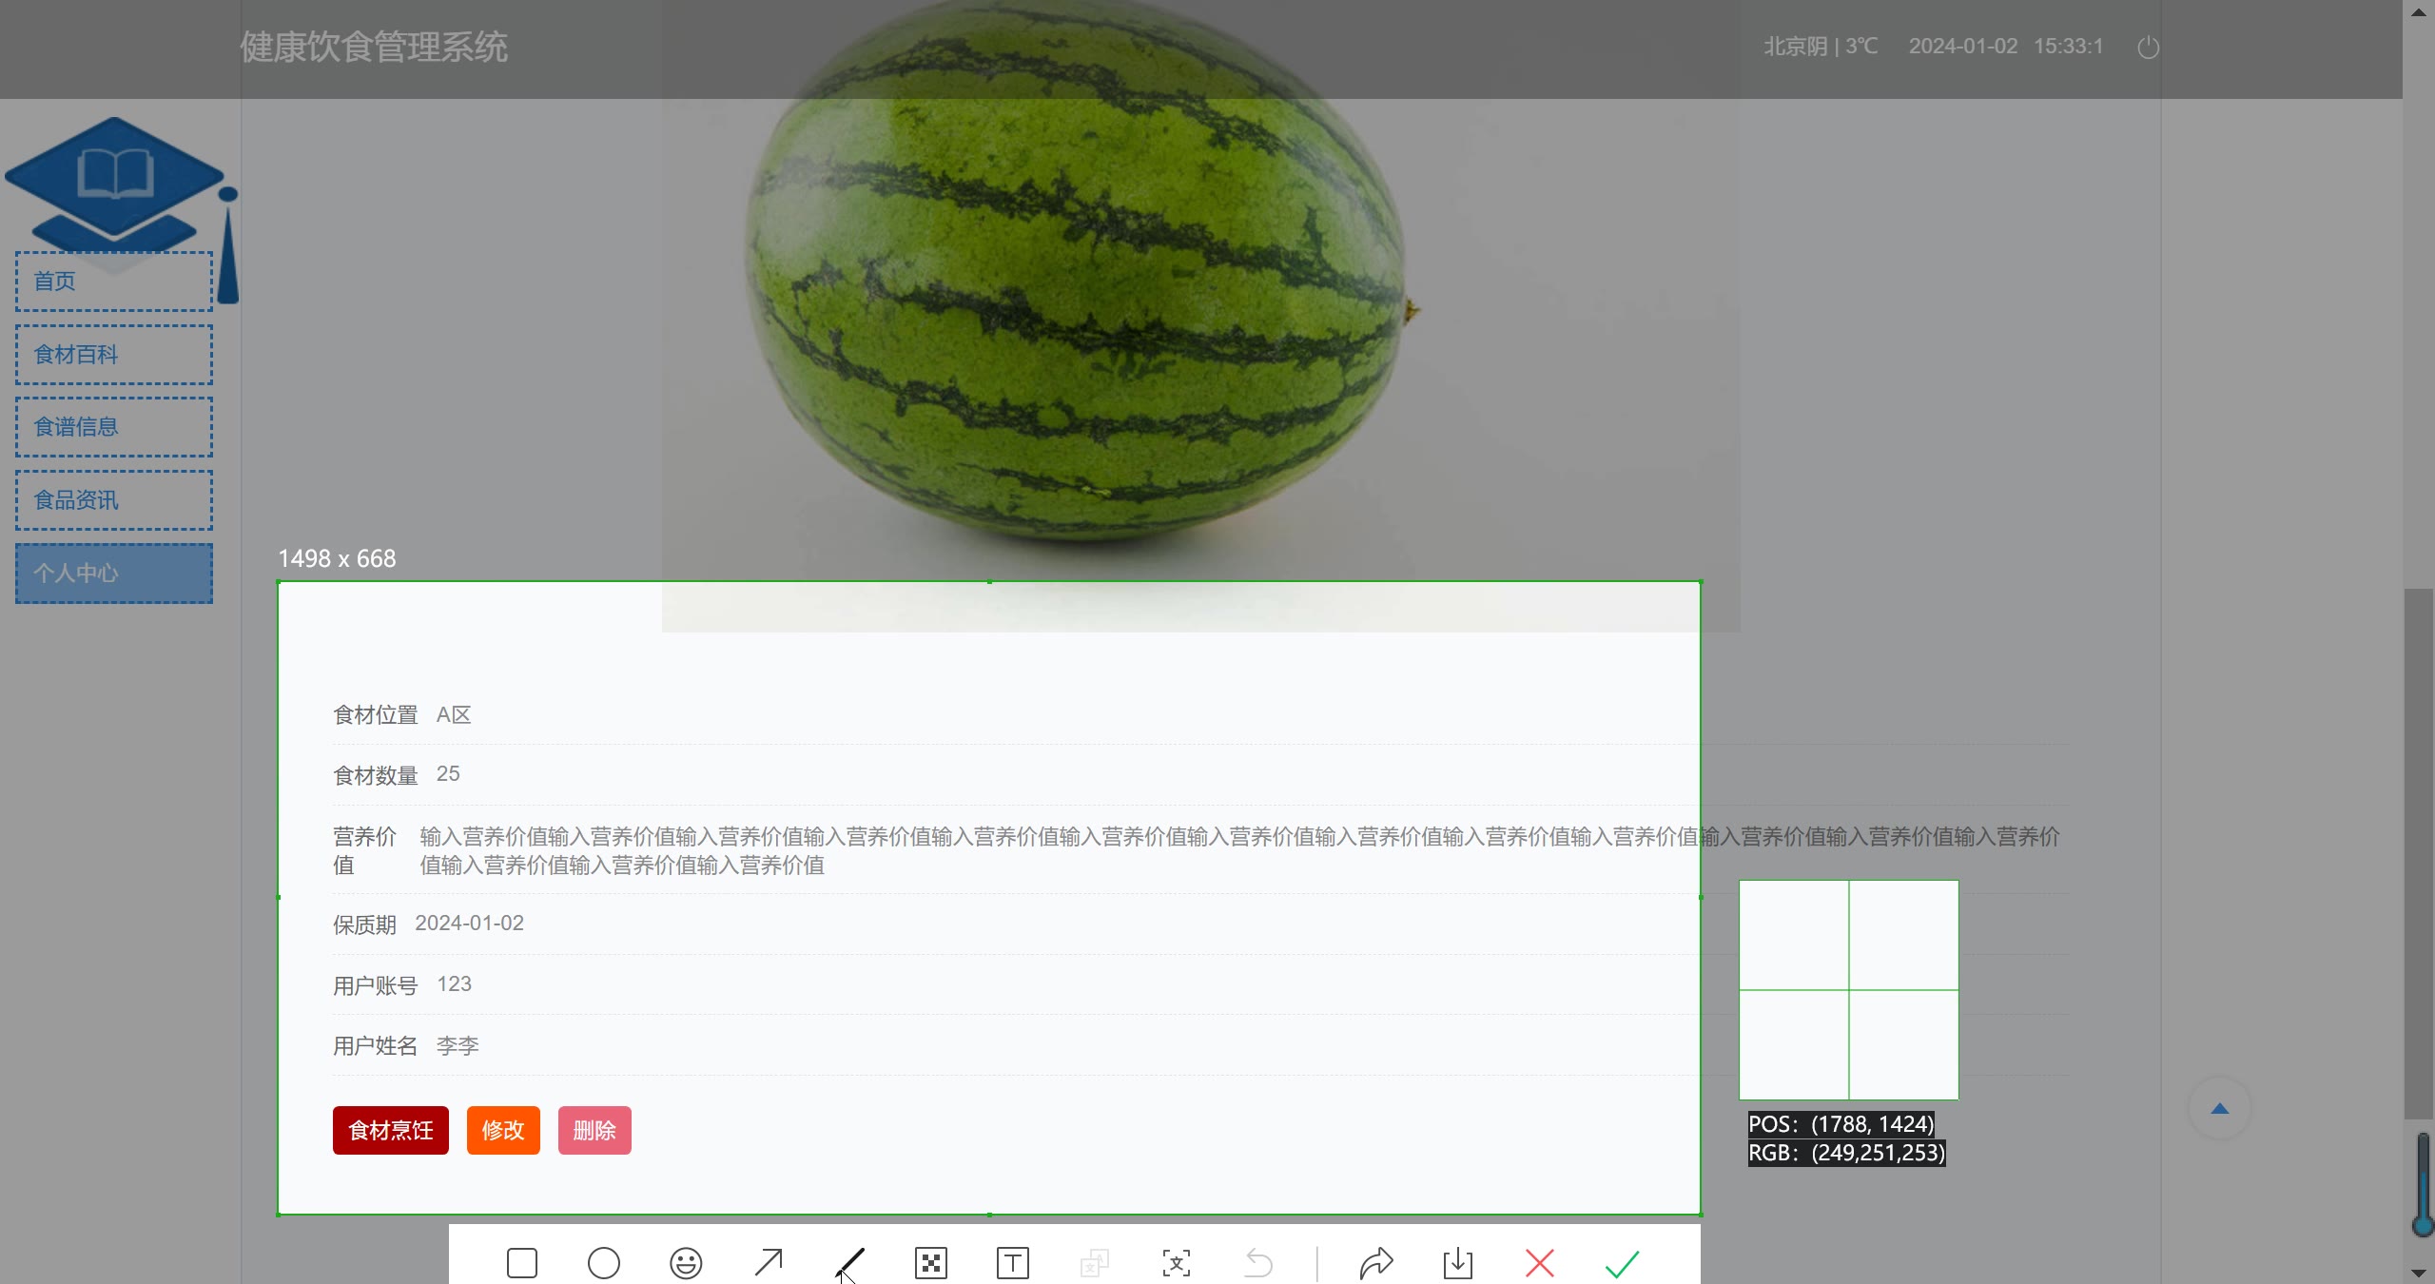Image resolution: width=2435 pixels, height=1284 pixels.
Task: Confirm the screenshot with green checkmark
Action: click(1622, 1263)
